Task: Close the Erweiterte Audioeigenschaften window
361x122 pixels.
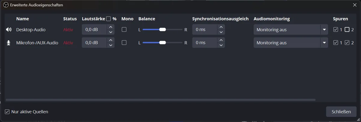Action: pos(355,5)
